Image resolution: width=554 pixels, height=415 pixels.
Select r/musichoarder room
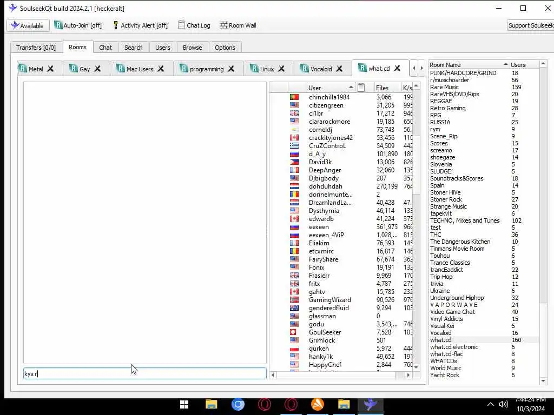[450, 80]
